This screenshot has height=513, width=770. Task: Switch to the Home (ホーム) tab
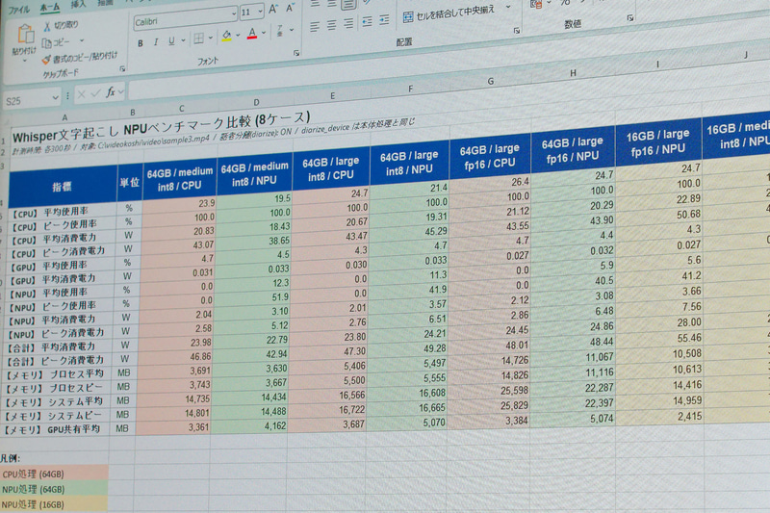[49, 7]
